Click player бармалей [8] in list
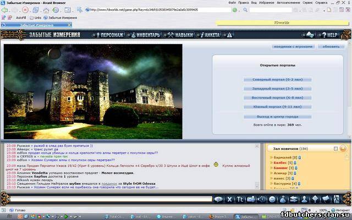Image resolution: width=352 pixels, height=220 pixels. click(285, 158)
